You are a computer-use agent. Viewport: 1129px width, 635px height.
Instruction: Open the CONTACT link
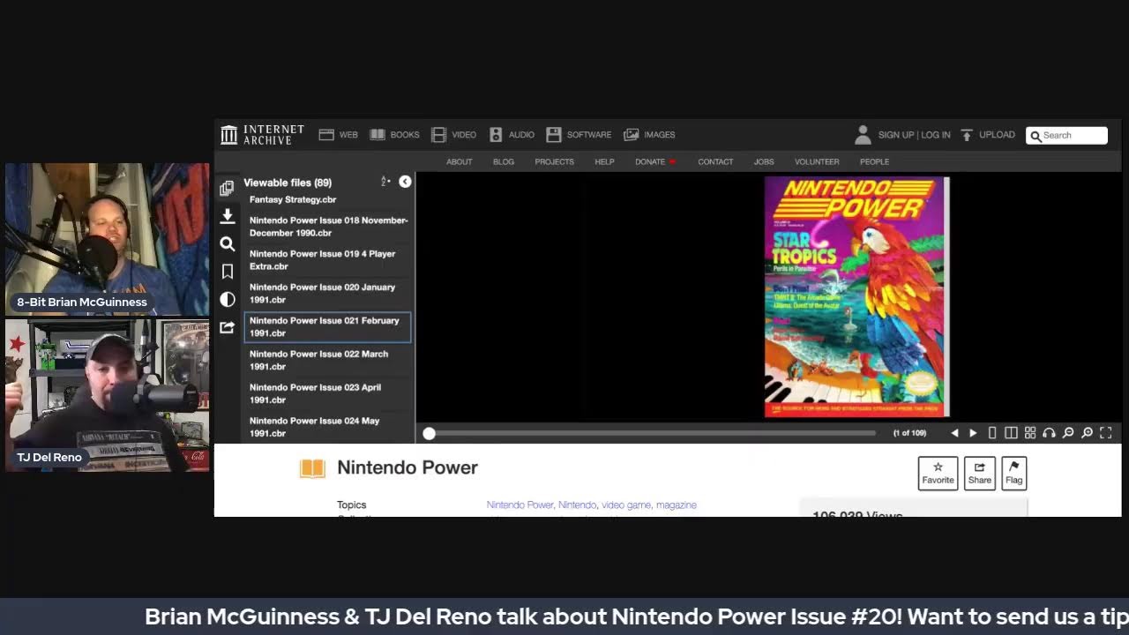coord(715,161)
